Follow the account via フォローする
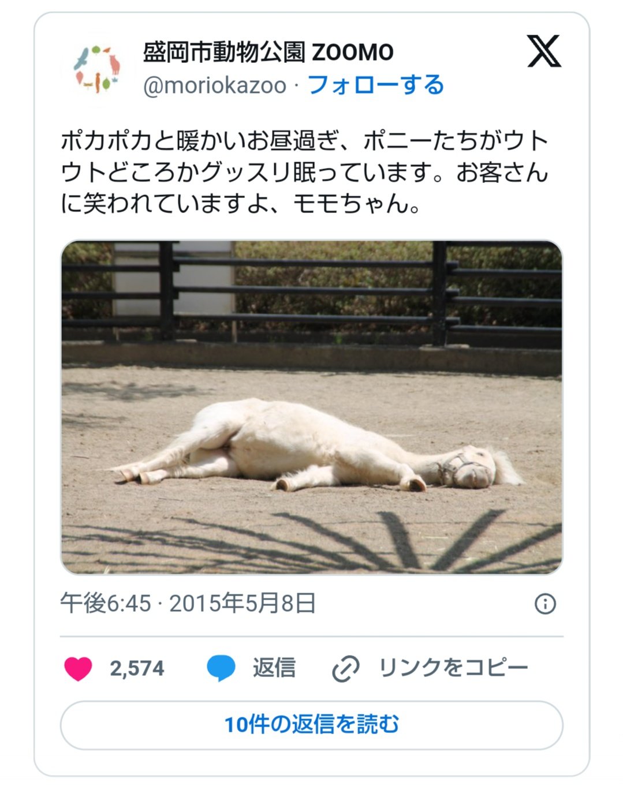Viewport: 623px width, 786px height. [375, 85]
